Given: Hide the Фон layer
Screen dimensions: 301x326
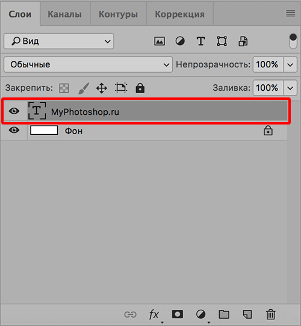Looking at the screenshot, I should click(x=14, y=131).
